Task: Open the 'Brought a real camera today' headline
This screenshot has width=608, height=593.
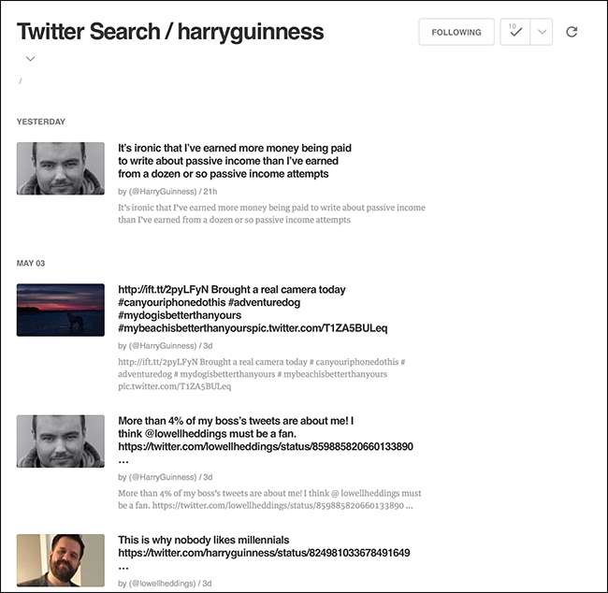Action: click(x=253, y=309)
